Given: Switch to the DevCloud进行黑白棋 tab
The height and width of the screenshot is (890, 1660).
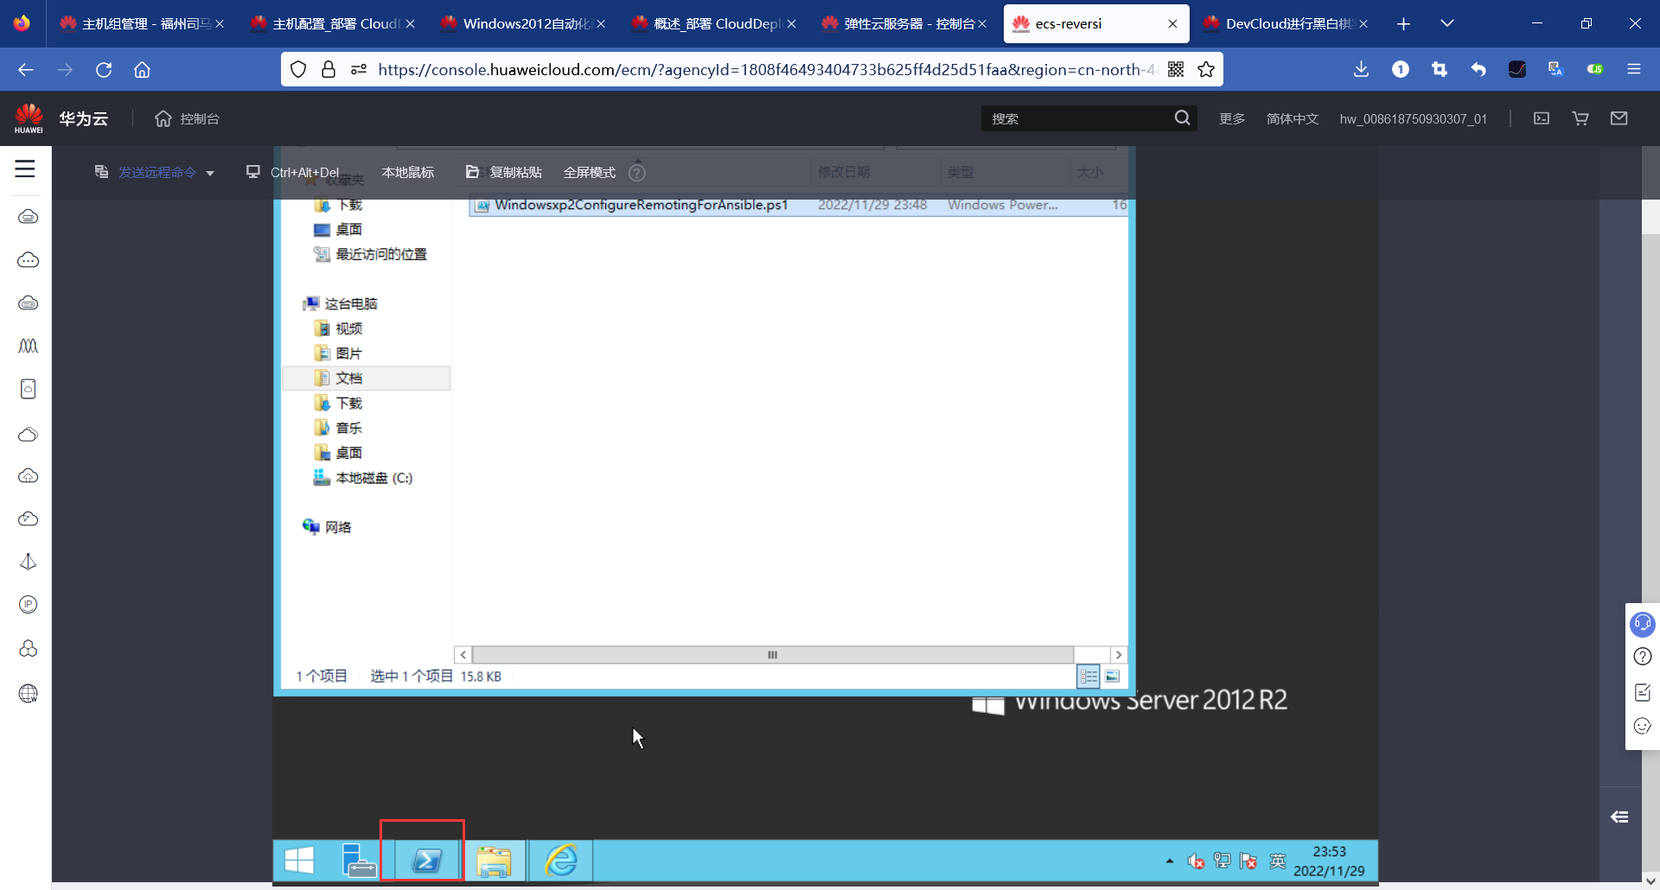Looking at the screenshot, I should pos(1285,23).
